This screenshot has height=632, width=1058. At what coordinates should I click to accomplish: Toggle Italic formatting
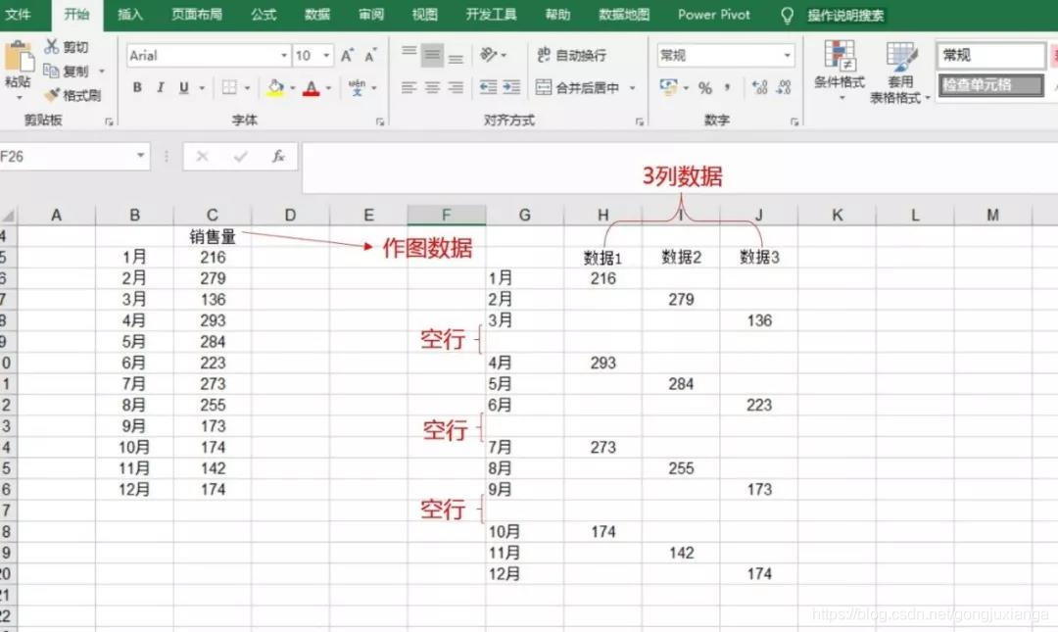point(161,88)
